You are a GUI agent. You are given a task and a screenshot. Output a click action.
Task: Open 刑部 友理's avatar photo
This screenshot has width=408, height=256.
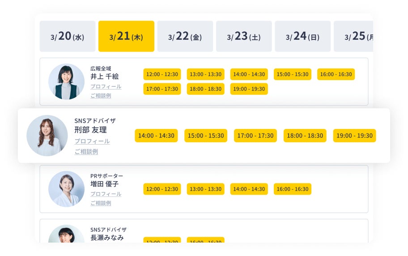(47, 136)
